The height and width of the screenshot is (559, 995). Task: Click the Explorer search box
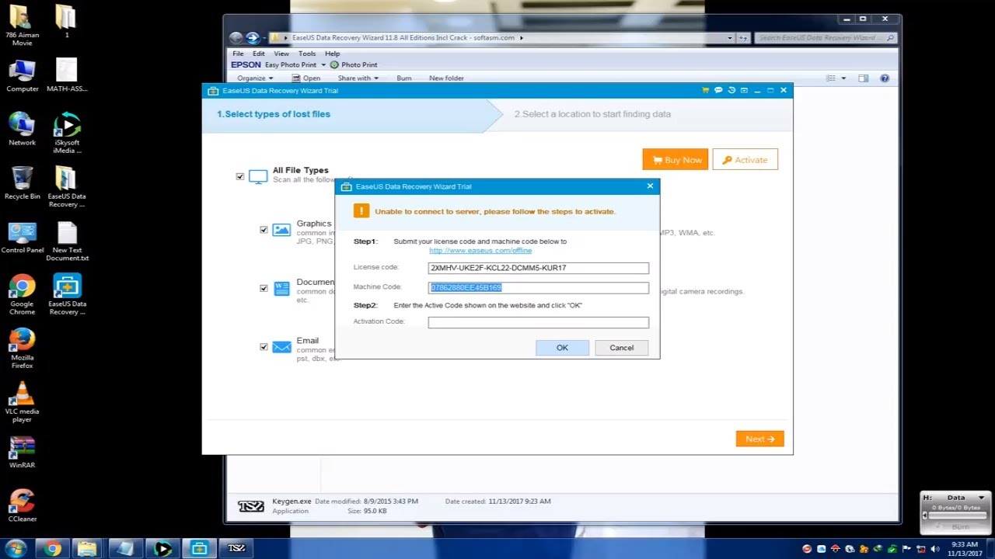tap(826, 37)
